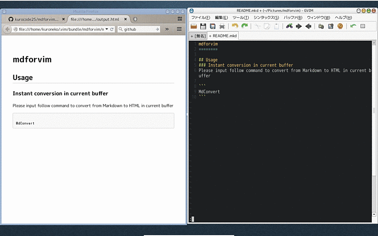The image size is (378, 236).
Task: Click the 'Usage' heading in rendered page
Action: (23, 78)
